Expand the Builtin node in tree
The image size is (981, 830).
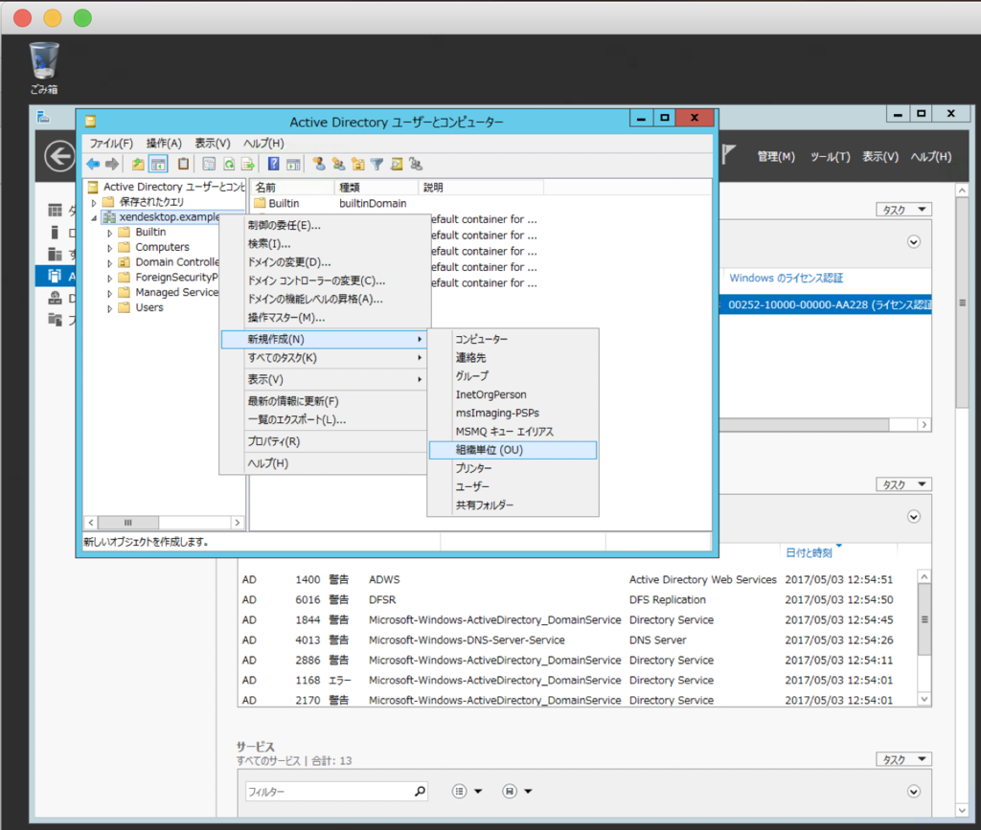click(110, 233)
